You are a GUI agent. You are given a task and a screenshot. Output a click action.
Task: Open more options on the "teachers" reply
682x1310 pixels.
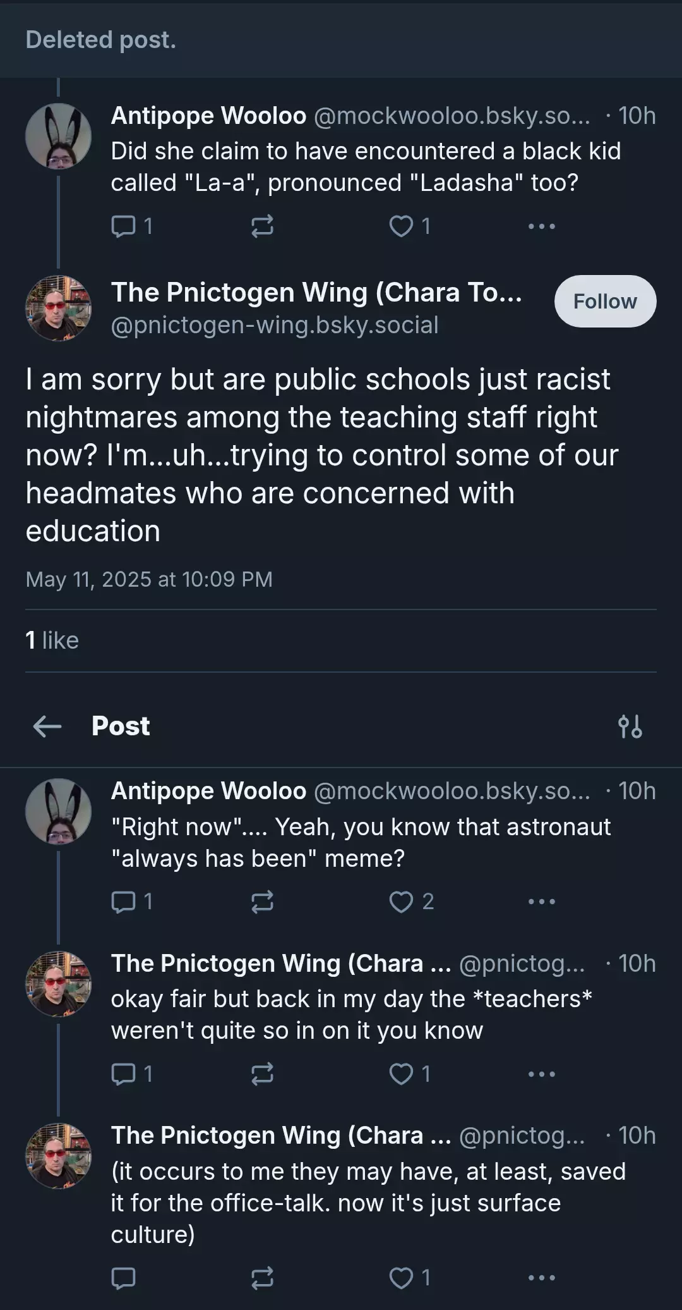click(541, 1074)
